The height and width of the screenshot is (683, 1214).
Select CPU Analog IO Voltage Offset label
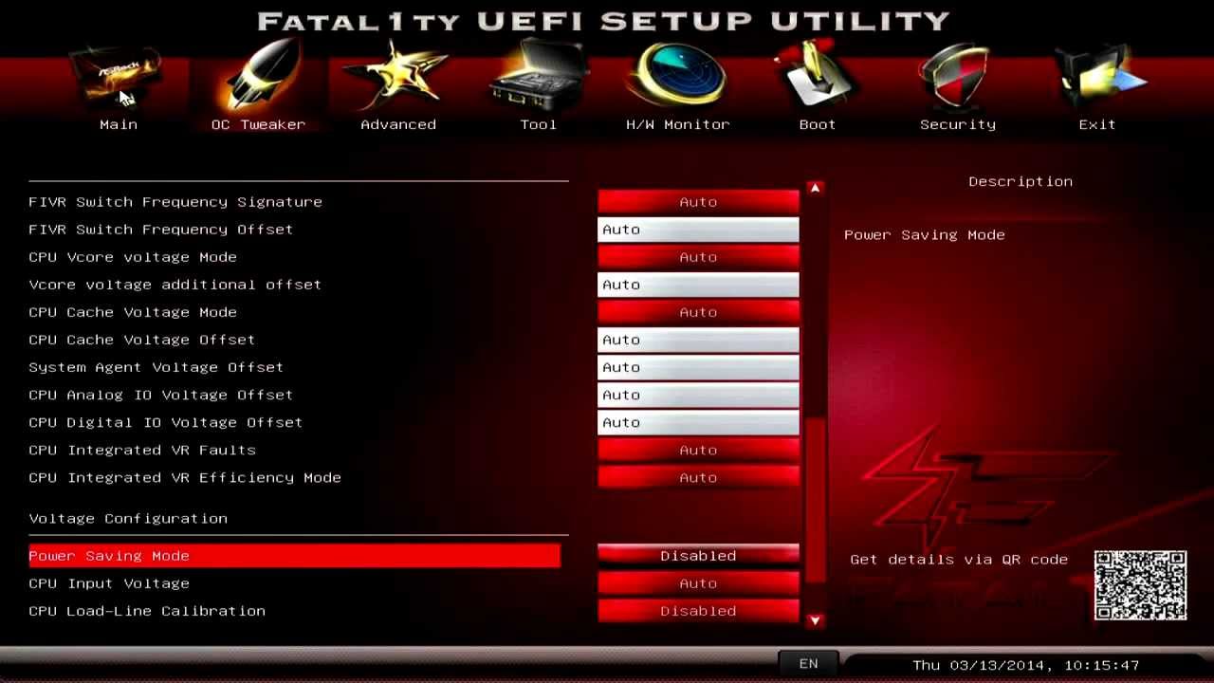160,395
